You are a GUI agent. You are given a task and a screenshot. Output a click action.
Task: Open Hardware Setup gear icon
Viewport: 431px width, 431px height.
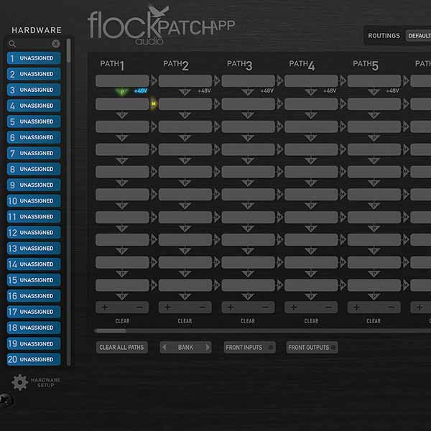point(20,382)
